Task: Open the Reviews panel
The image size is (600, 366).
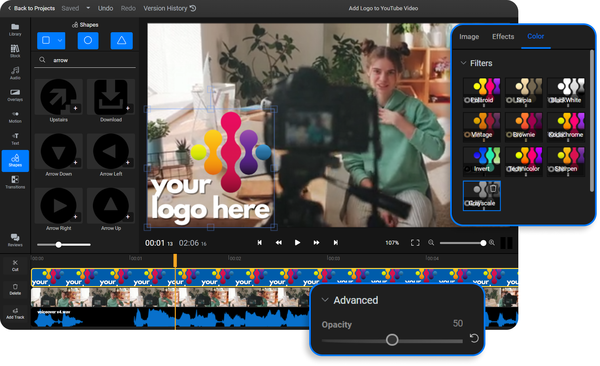Action: pos(15,240)
